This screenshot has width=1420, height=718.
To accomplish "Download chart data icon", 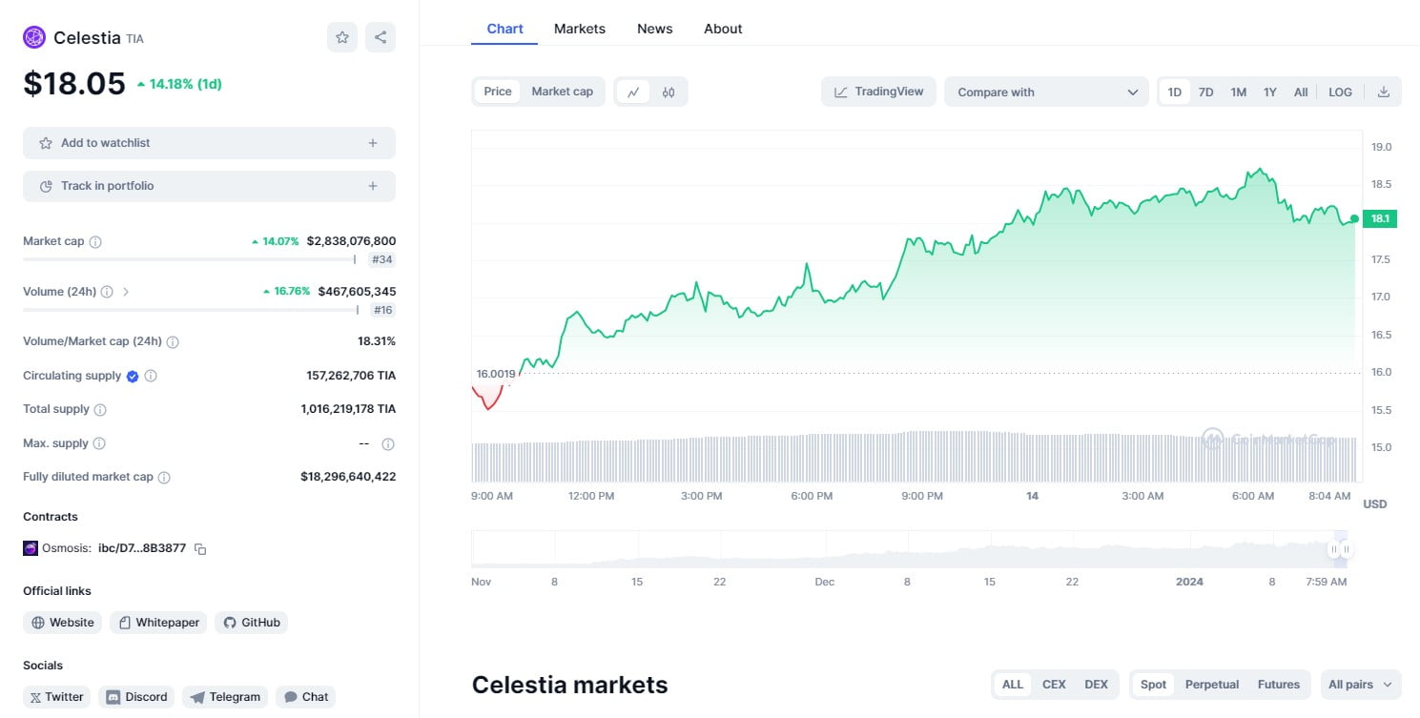I will [1384, 92].
